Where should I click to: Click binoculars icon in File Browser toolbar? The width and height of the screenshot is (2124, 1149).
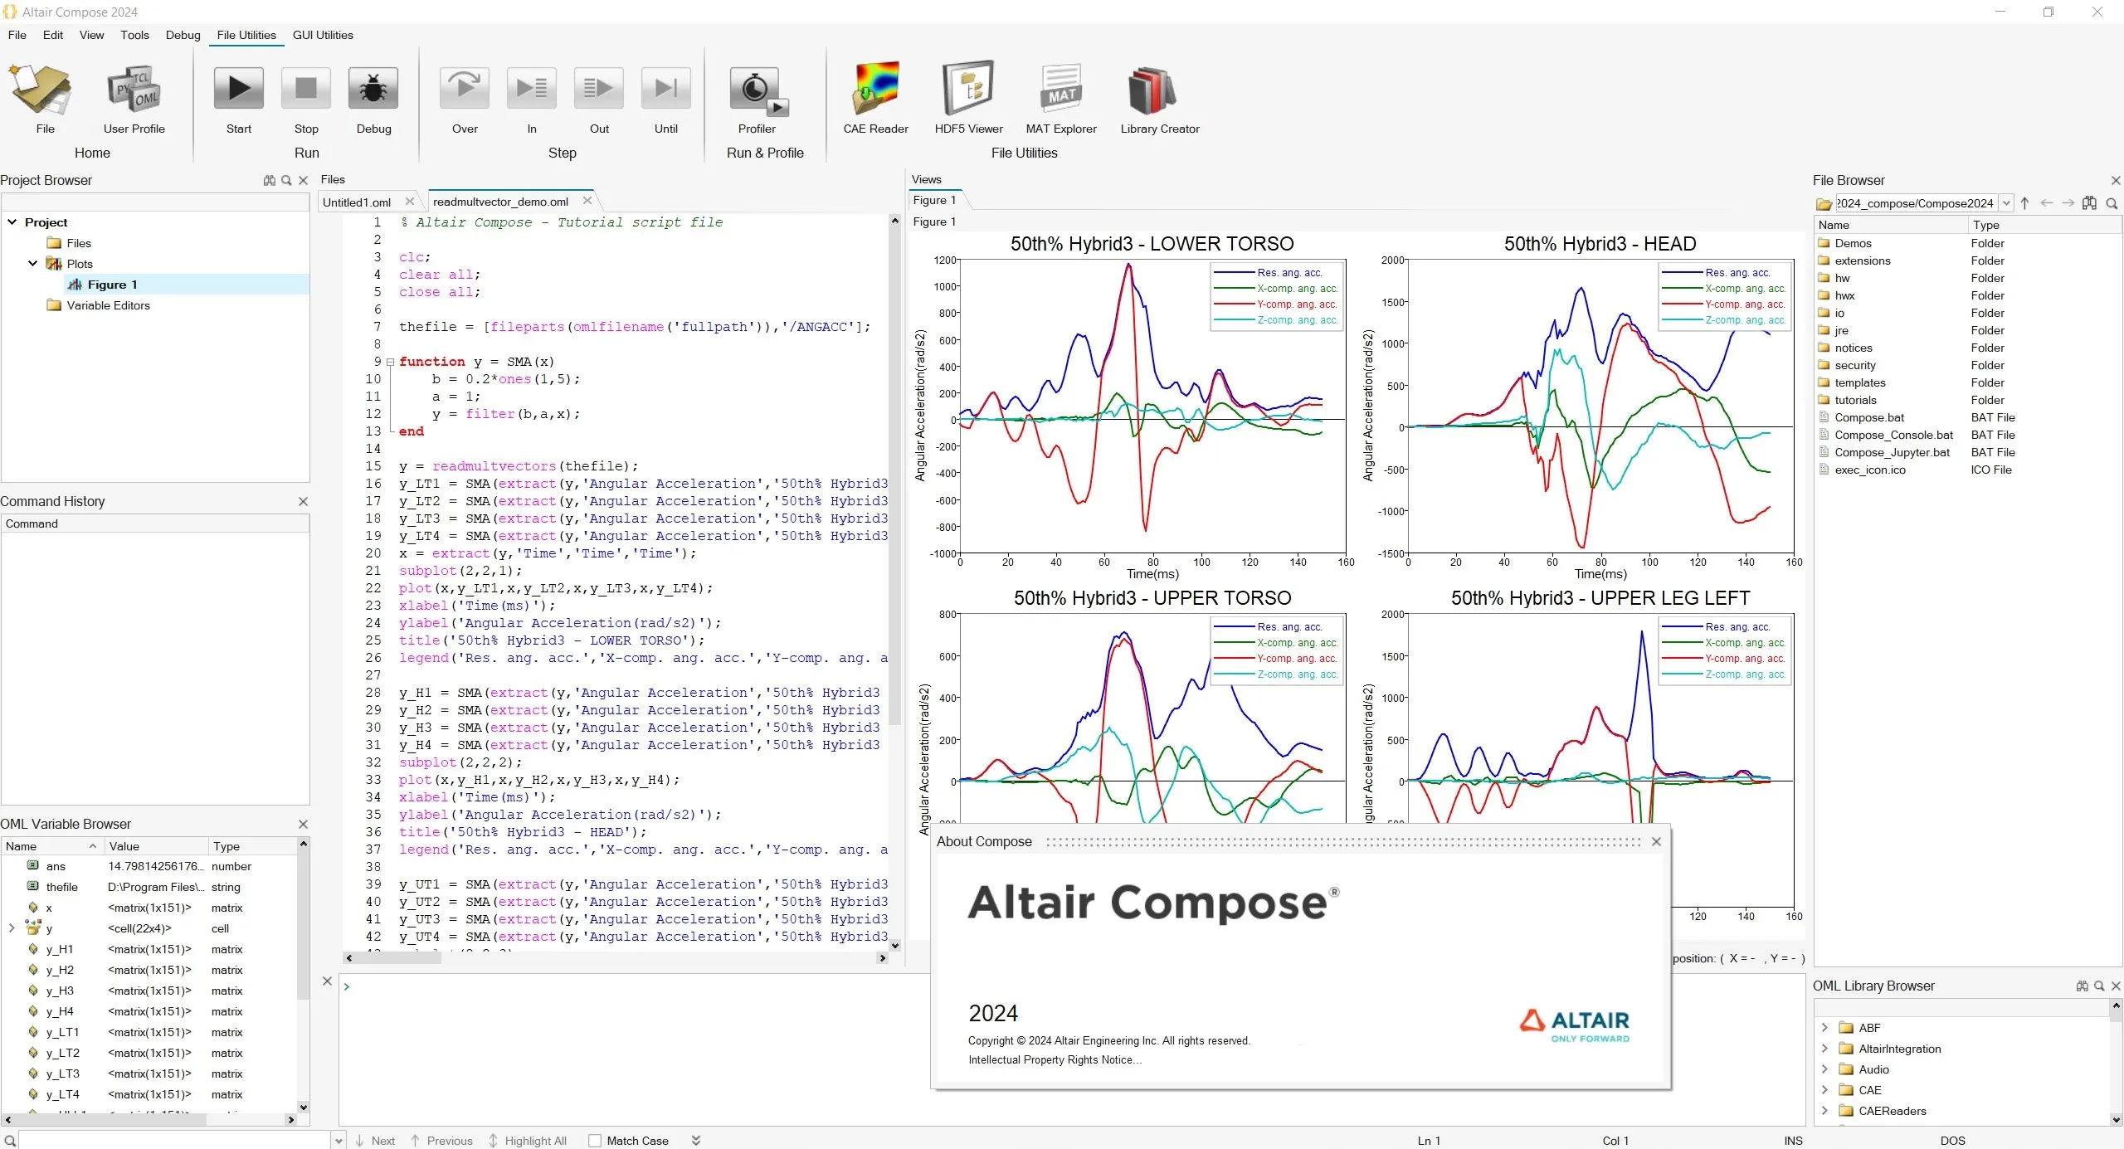pos(2090,203)
